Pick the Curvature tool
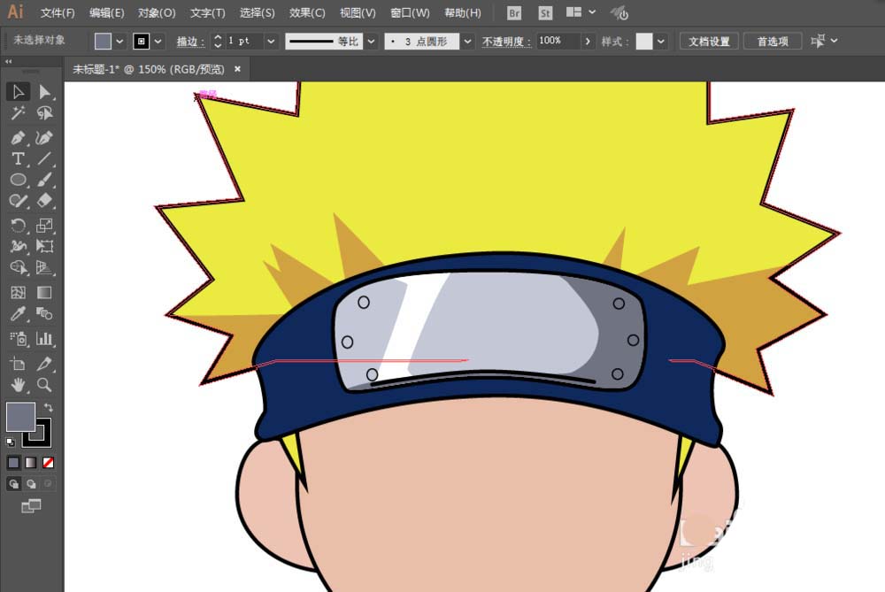 pyautogui.click(x=44, y=137)
